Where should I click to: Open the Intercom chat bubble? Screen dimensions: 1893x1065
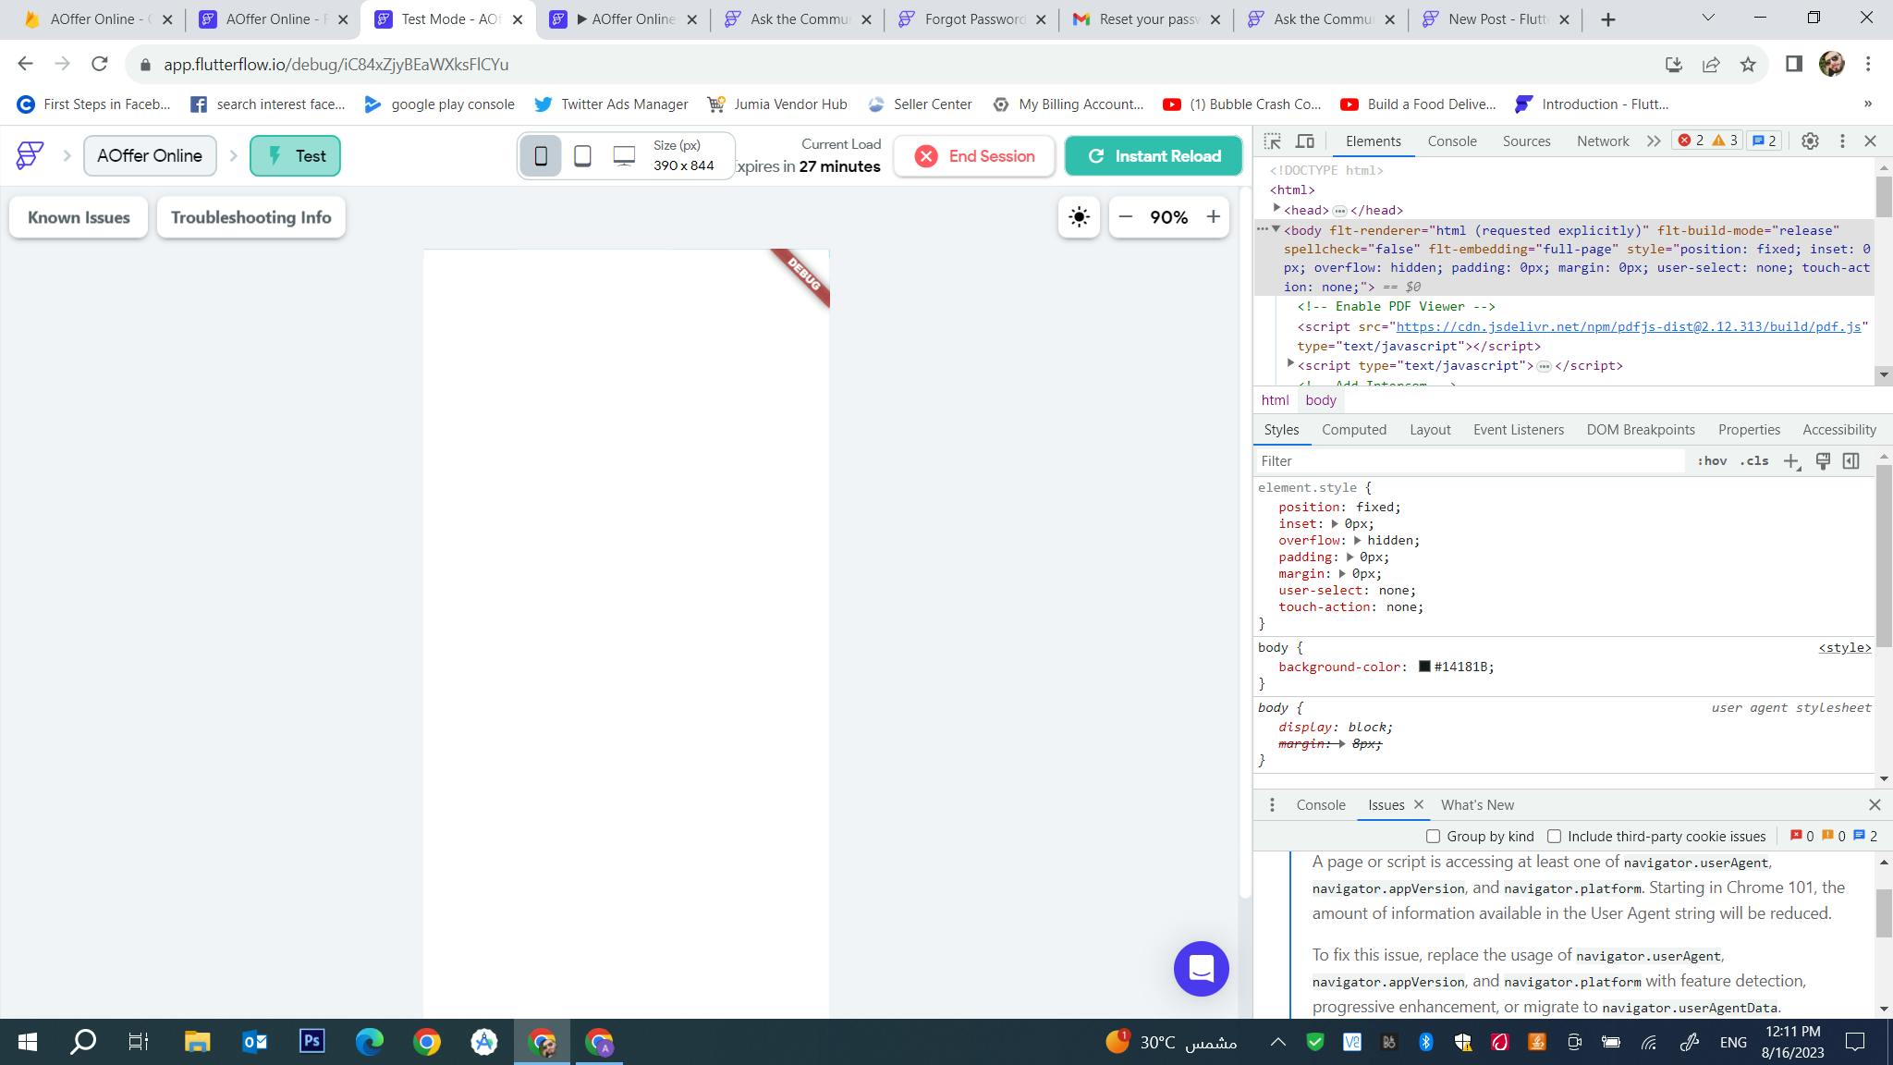coord(1201,969)
